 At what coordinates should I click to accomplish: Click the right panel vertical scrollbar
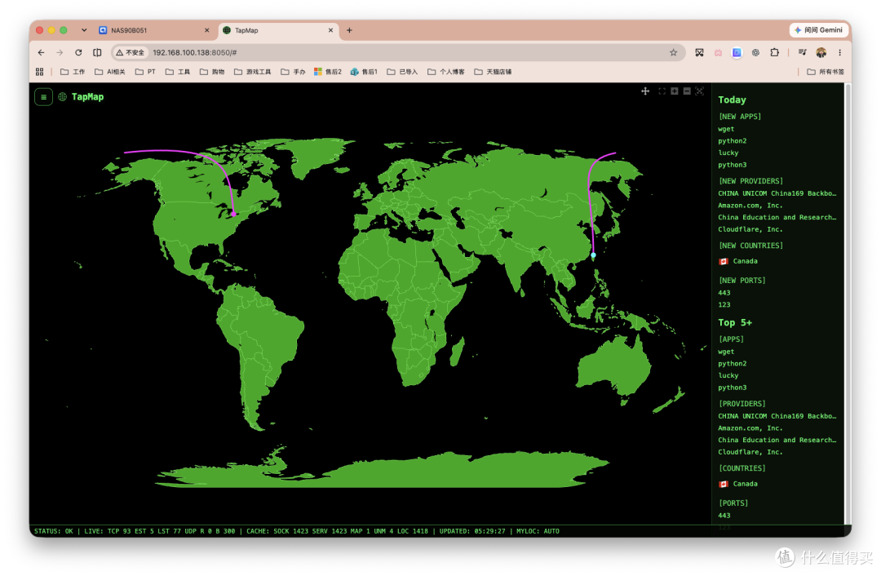pos(848,304)
